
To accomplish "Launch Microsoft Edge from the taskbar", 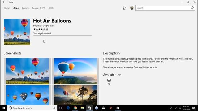I will pos(68,108).
